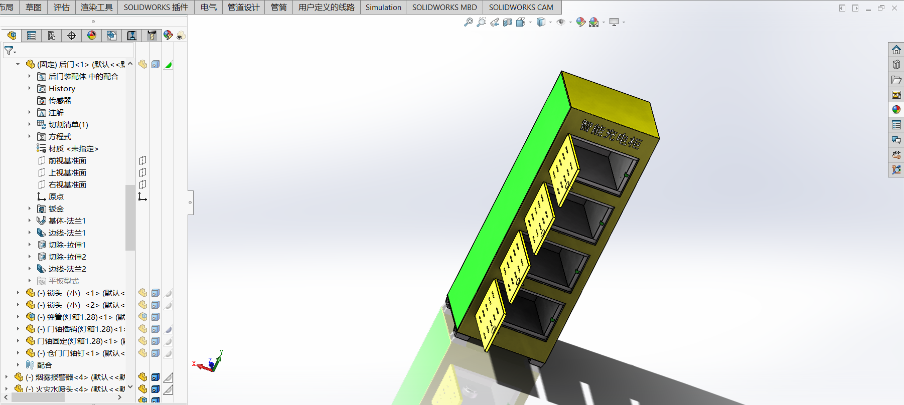
Task: Toggle visibility of 锁头（小）<1> component
Action: 143,293
